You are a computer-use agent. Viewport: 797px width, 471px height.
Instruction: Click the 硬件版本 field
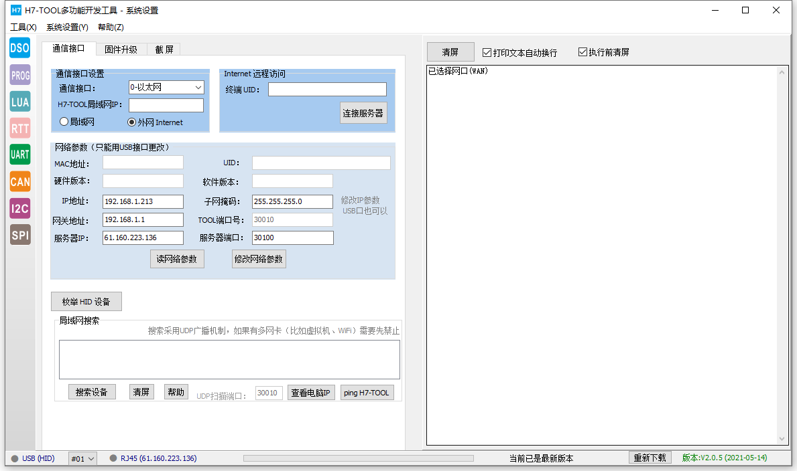click(143, 181)
